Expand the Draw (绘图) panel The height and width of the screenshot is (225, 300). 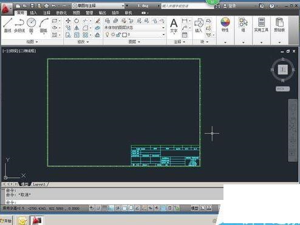click(x=32, y=42)
